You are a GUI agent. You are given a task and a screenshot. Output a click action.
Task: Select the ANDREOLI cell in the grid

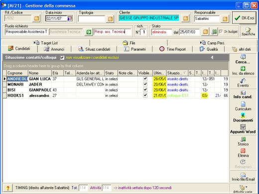17,79
